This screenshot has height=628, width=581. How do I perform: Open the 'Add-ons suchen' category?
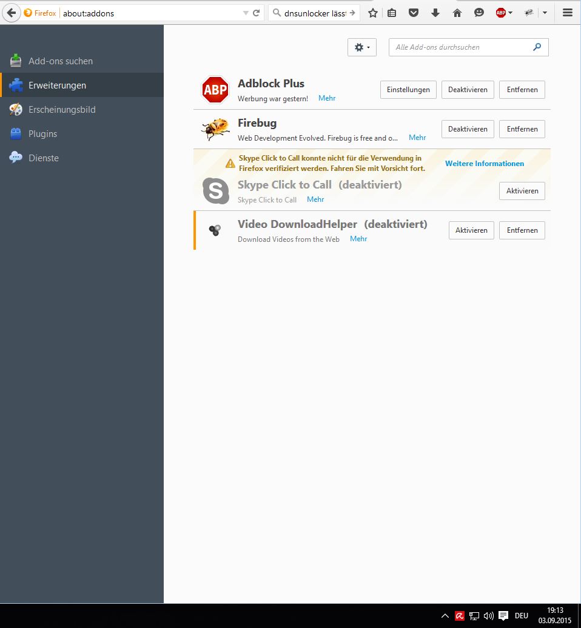click(82, 61)
